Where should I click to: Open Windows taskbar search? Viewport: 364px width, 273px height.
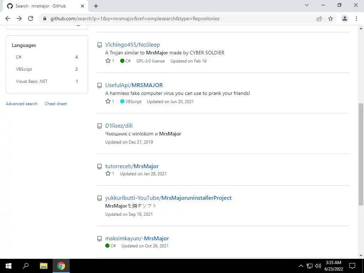pyautogui.click(x=26, y=266)
